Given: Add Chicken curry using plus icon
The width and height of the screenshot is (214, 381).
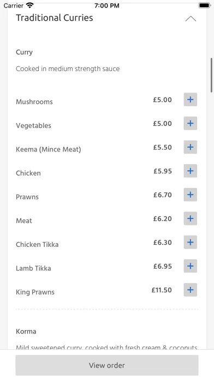Looking at the screenshot, I should (x=190, y=171).
